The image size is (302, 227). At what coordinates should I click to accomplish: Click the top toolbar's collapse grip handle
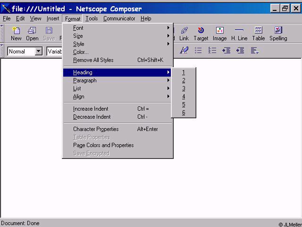click(2, 33)
